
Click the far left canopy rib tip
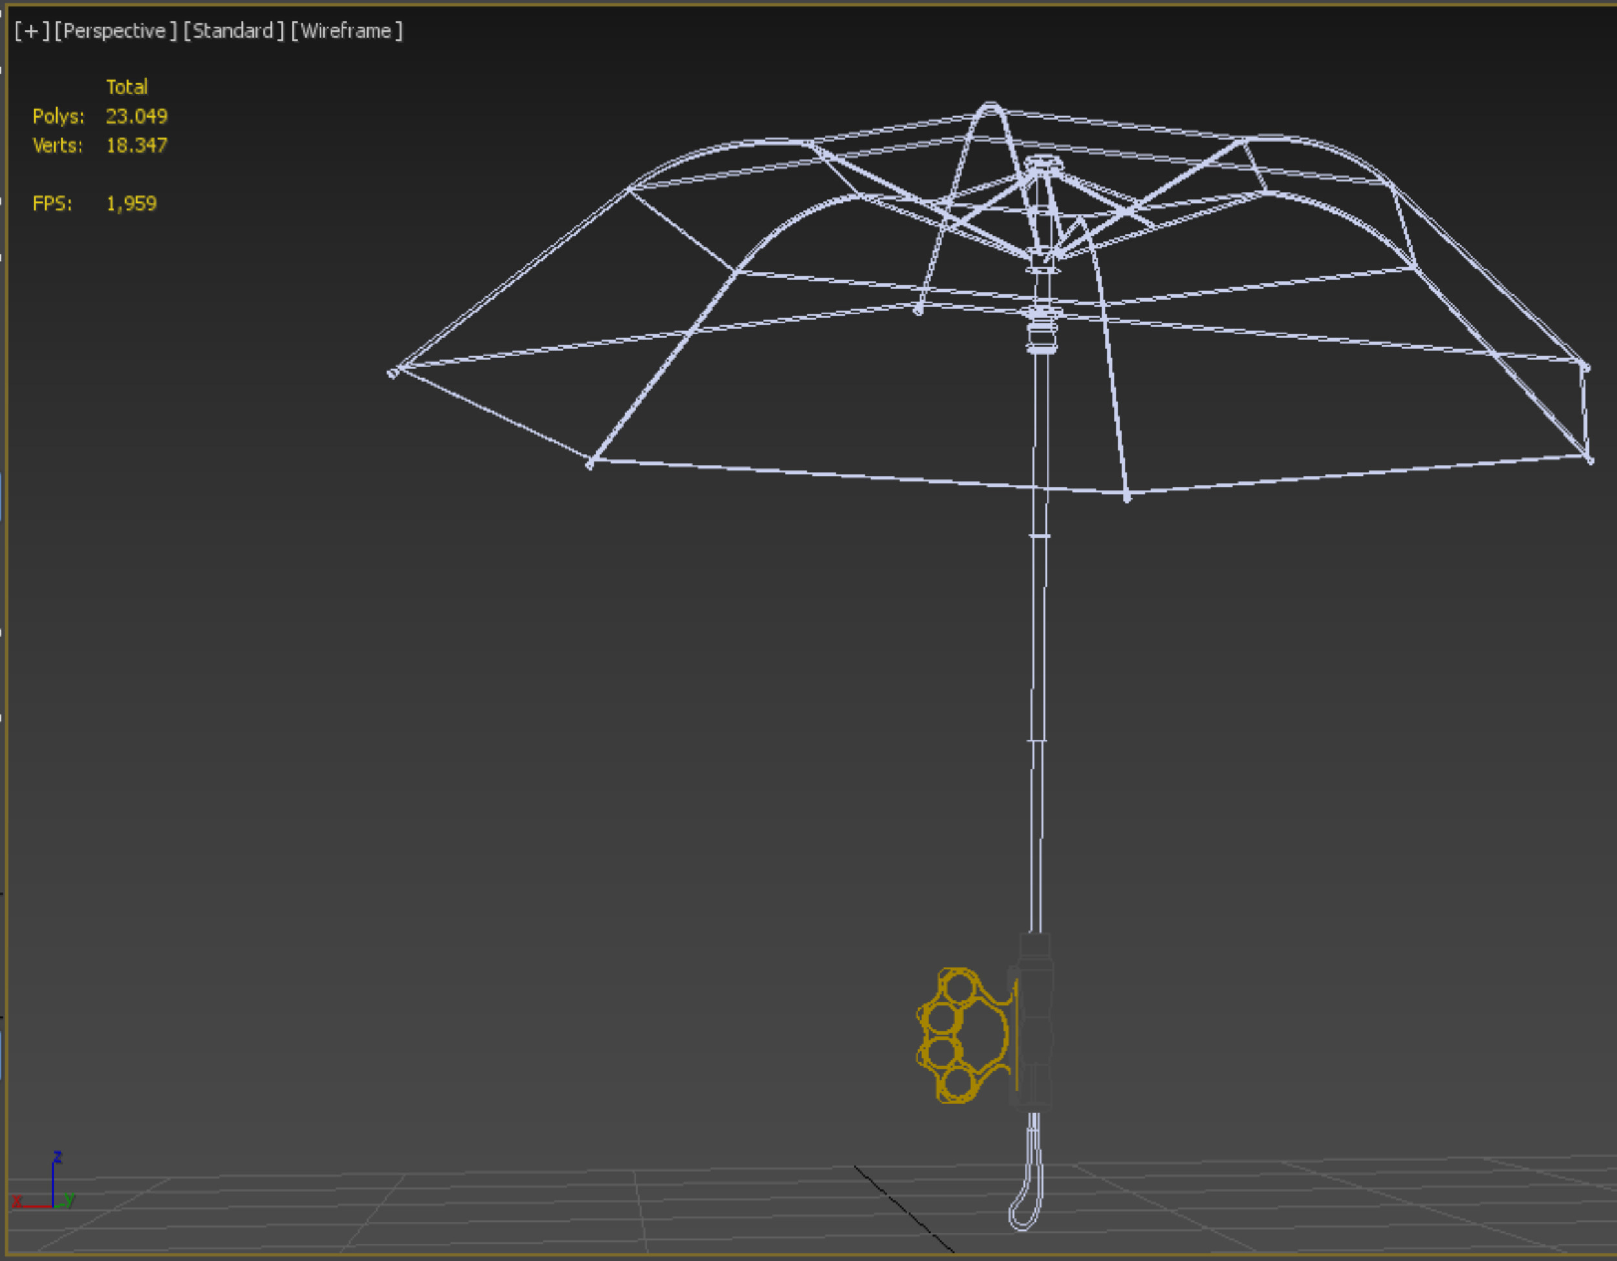pos(393,373)
